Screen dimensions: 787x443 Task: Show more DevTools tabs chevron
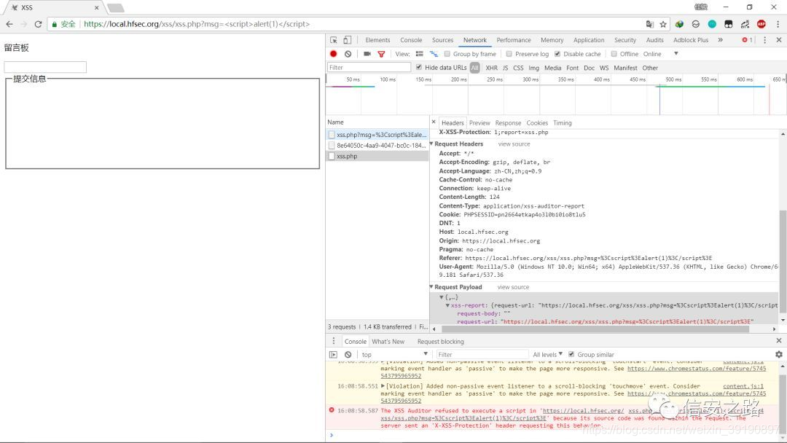coord(720,40)
